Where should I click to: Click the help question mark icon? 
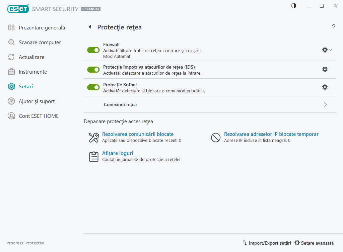(334, 27)
